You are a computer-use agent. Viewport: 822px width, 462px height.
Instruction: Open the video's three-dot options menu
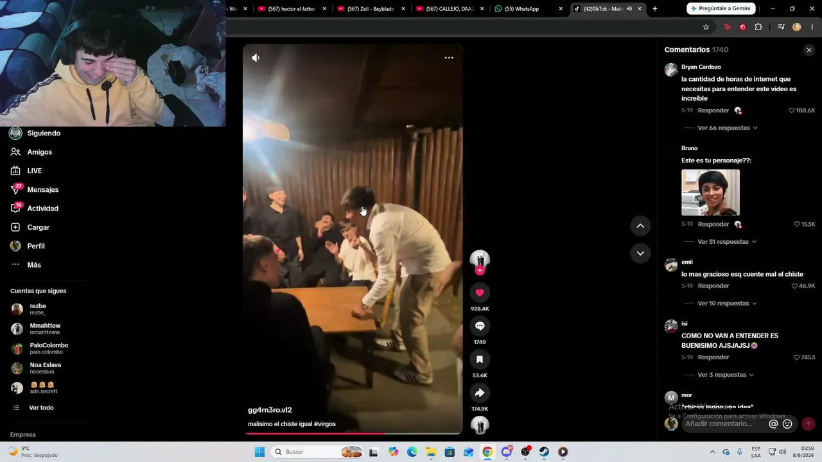(449, 58)
